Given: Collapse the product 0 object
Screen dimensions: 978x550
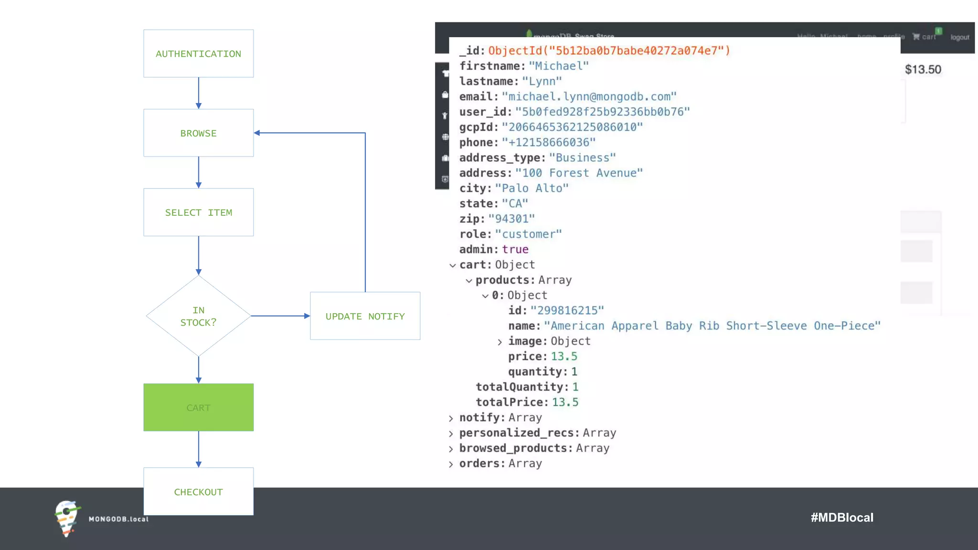Looking at the screenshot, I should 485,296.
